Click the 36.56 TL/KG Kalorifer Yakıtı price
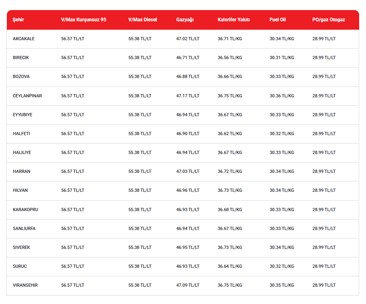The image size is (366, 304). [230, 58]
